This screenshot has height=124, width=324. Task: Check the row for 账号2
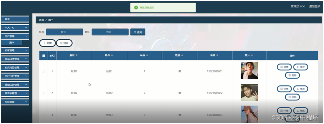43,93
